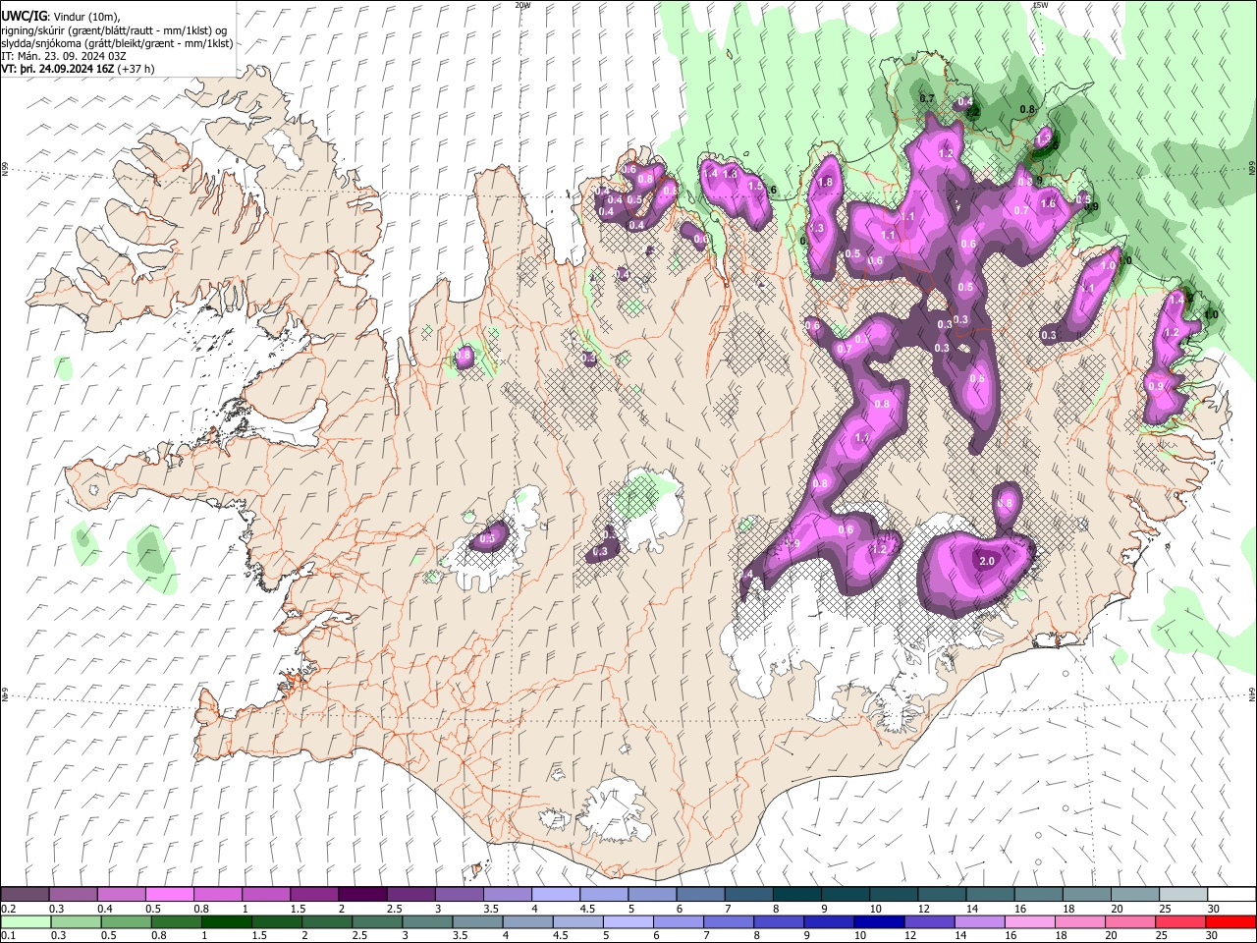Viewport: 1257px width, 943px height.
Task: Click the rain legend swatch between 2 and 2.5
Action: (327, 921)
